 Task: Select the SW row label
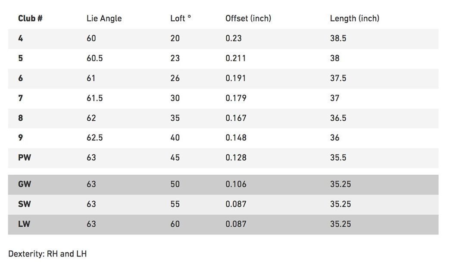point(25,204)
